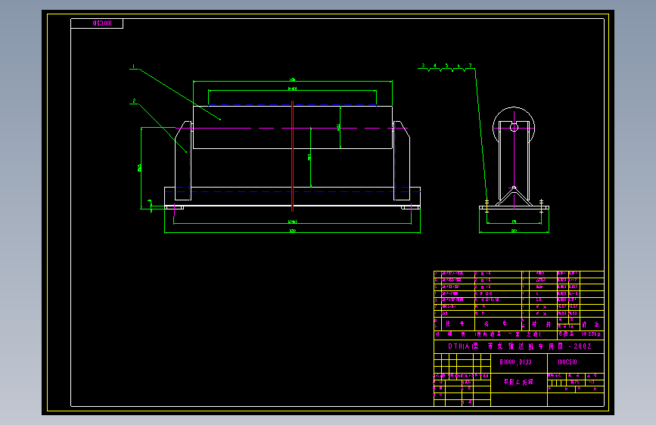Click the part callout number 1
This screenshot has width=656, height=425.
pos(133,66)
